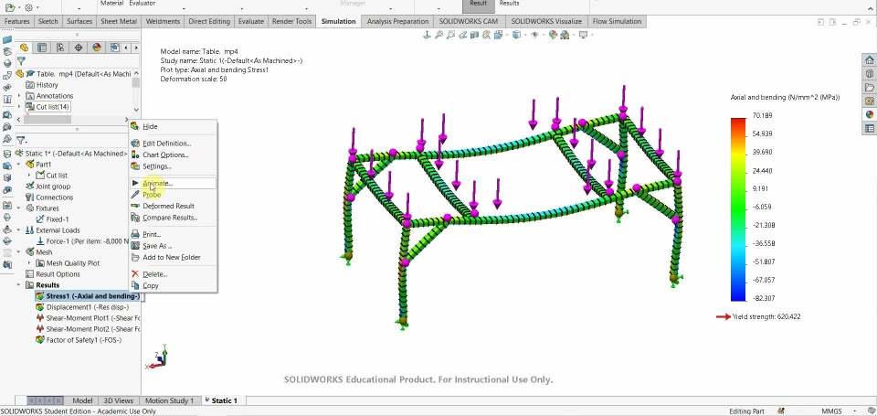Select Add to New Folder menu entry
The image size is (877, 416).
(x=173, y=258)
